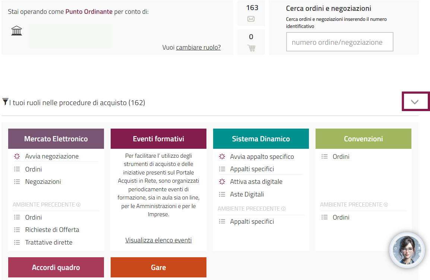Click info icon beside Sistema Dinamico Ambiente Precedente
This screenshot has height=280, width=430.
[x=284, y=209]
